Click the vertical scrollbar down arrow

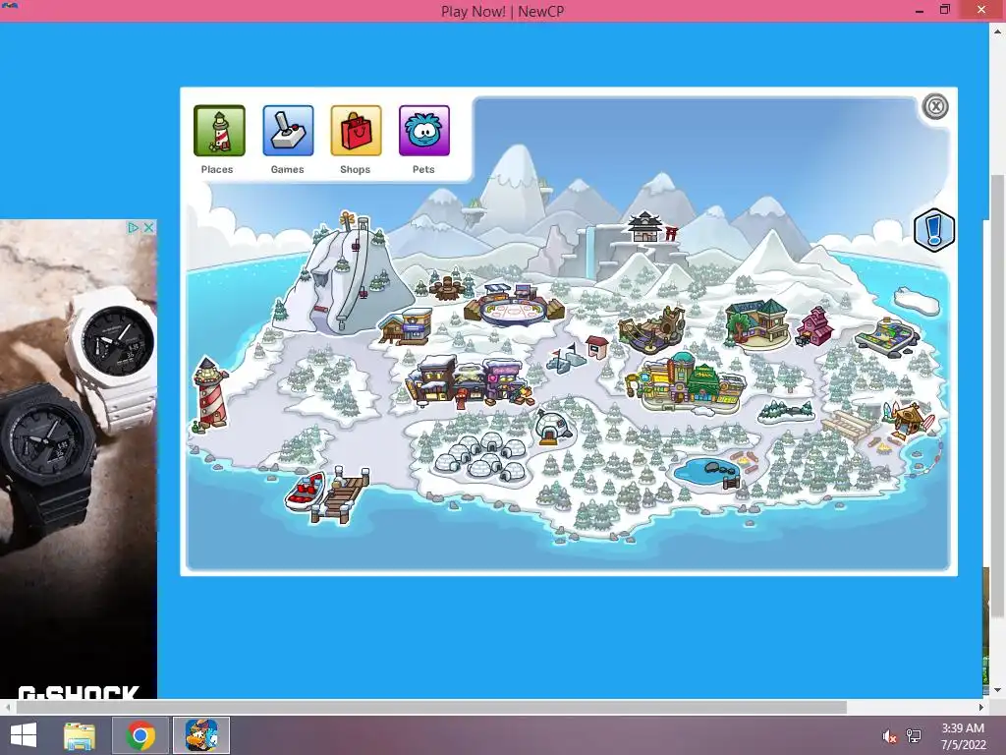pyautogui.click(x=998, y=690)
